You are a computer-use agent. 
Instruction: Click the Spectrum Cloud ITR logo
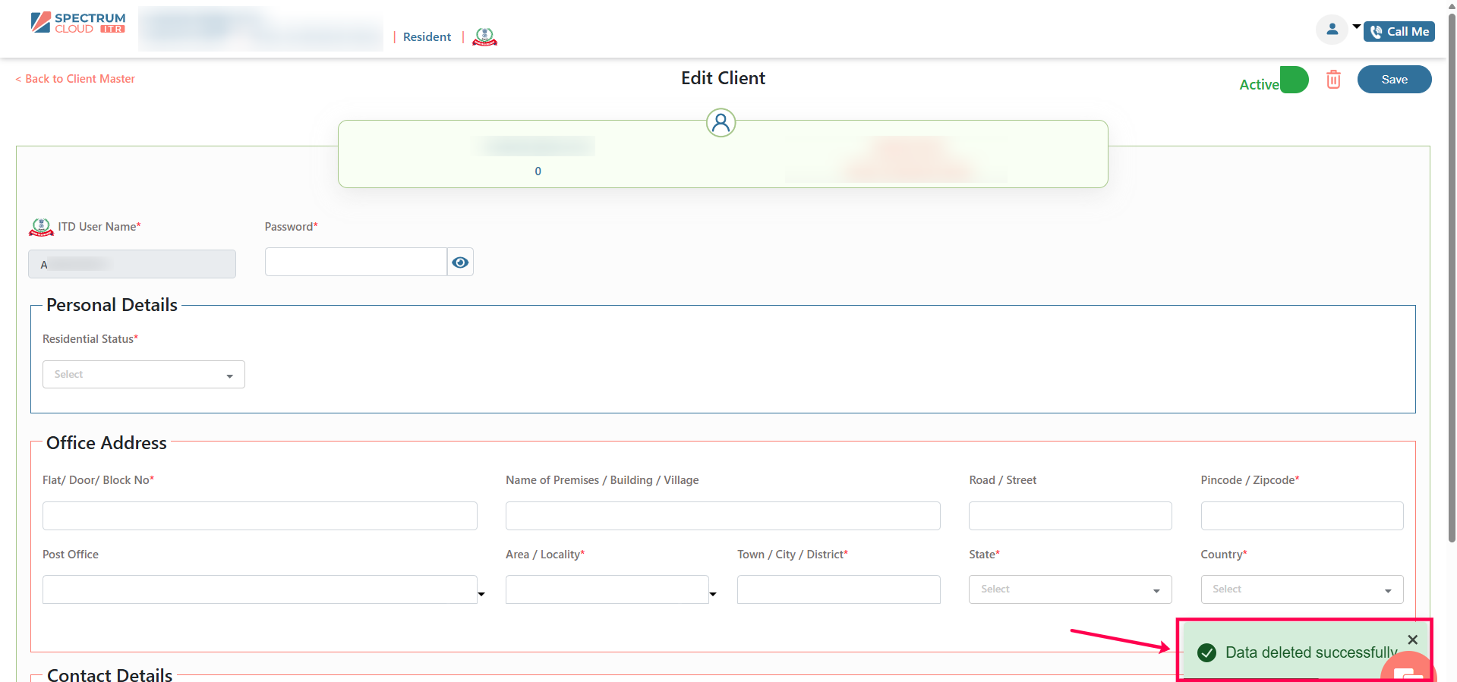tap(78, 23)
